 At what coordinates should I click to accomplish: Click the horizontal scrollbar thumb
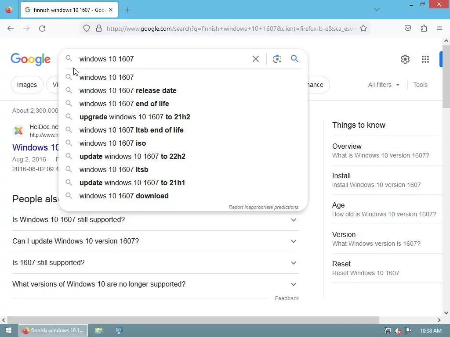(x=193, y=320)
